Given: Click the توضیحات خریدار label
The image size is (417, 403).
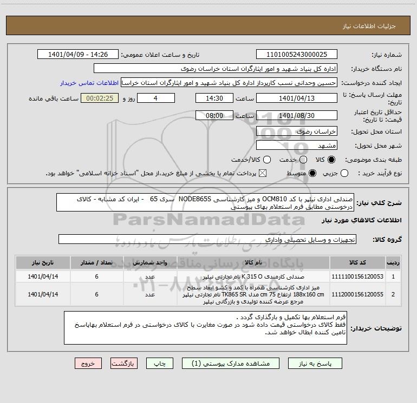Looking at the screenshot, I should 376,328.
